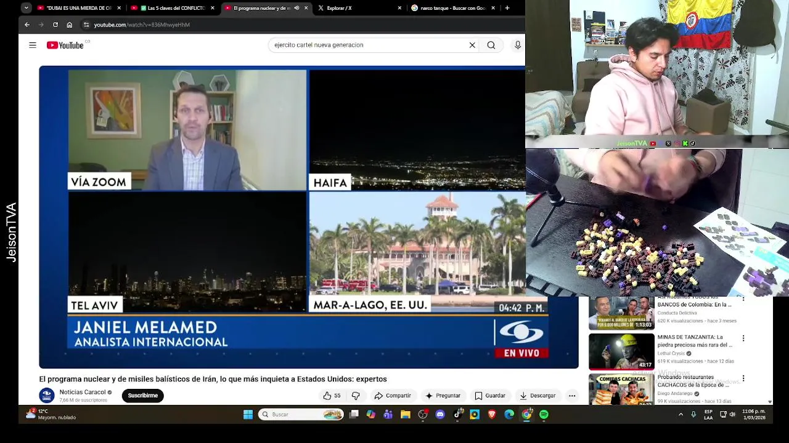Open the browser home page icon
This screenshot has width=789, height=443.
pos(70,25)
